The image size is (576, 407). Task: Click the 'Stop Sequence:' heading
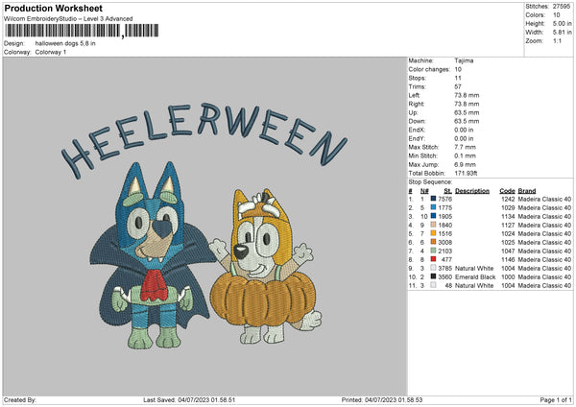[430, 181]
